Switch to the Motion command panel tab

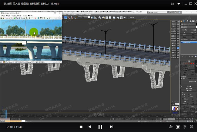coord(190,21)
